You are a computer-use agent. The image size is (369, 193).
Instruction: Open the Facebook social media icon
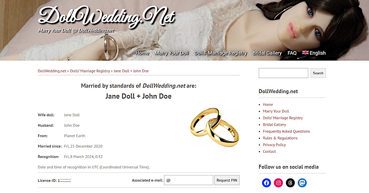pyautogui.click(x=266, y=183)
